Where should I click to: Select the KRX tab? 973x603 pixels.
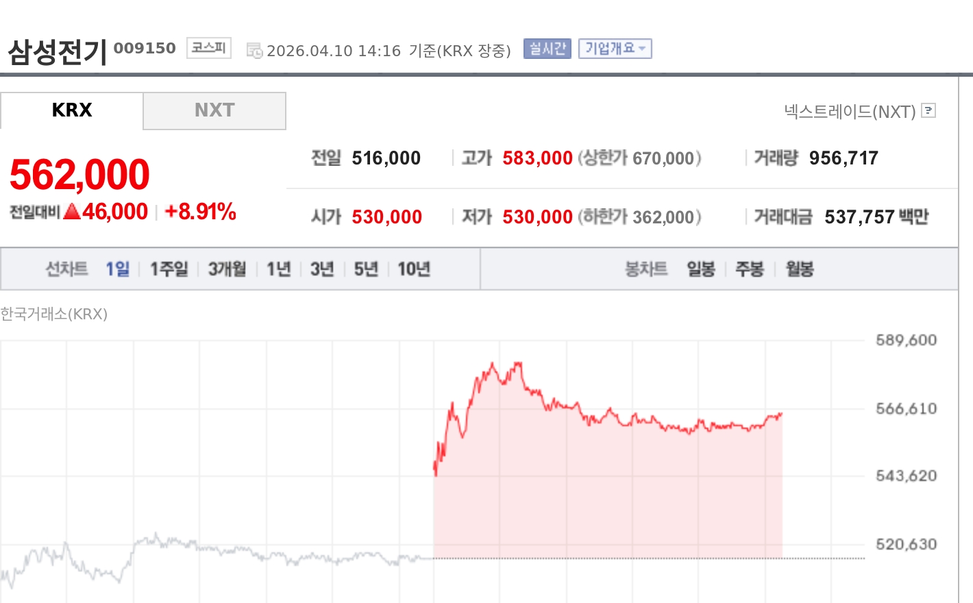[72, 110]
